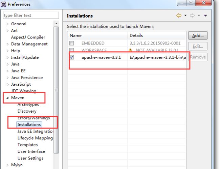Screen dimensions: 220x169
Task: Expand the JavaScript tree node
Action: tap(7, 84)
